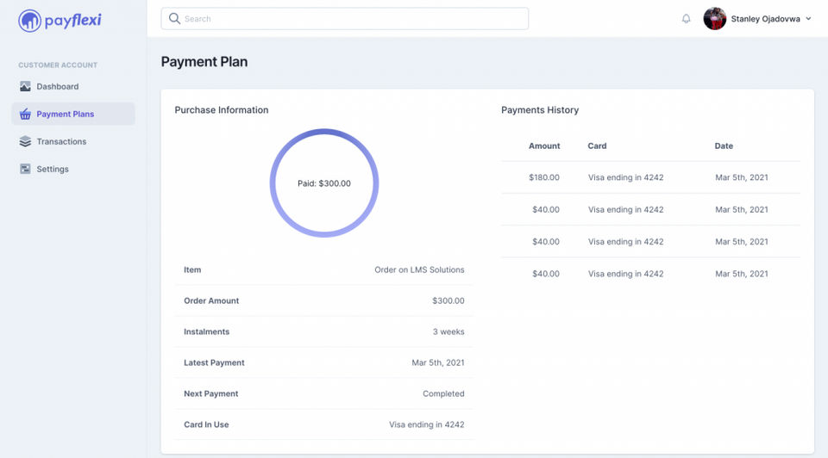Select Payment Plans menu label
Image resolution: width=828 pixels, height=458 pixels.
66,114
